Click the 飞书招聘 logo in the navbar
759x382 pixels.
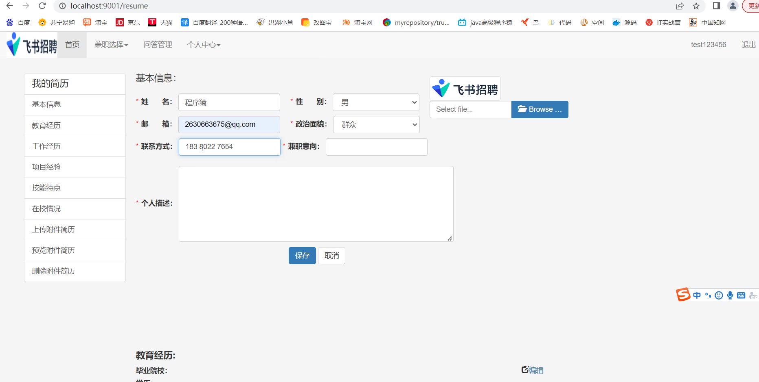32,45
